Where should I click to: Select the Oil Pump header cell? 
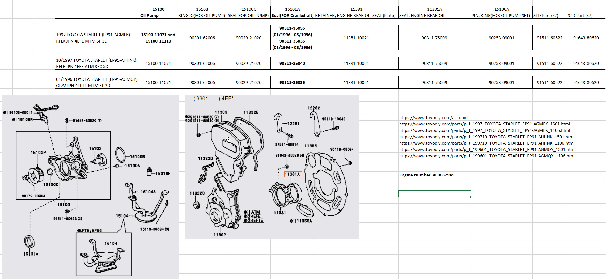tap(158, 15)
